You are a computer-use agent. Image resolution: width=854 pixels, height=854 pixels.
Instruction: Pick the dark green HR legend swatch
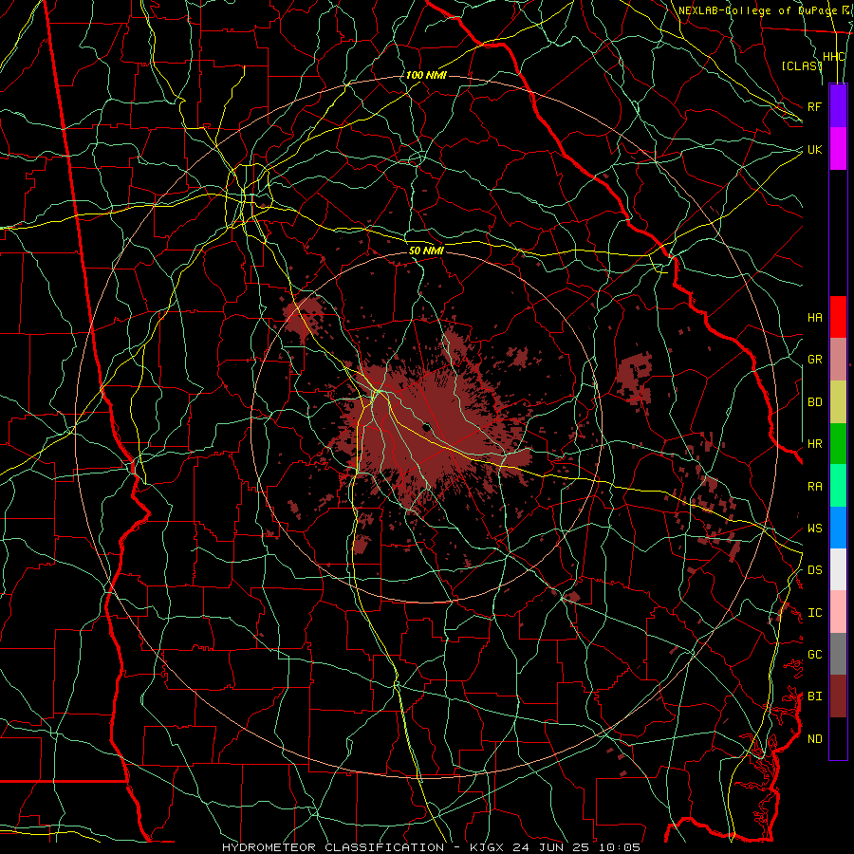pyautogui.click(x=838, y=444)
